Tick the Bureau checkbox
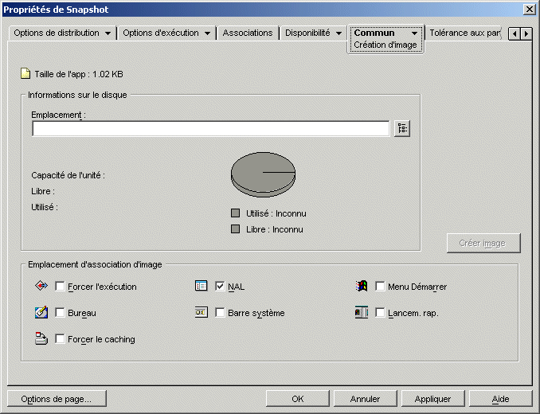This screenshot has width=540, height=414. click(x=60, y=312)
